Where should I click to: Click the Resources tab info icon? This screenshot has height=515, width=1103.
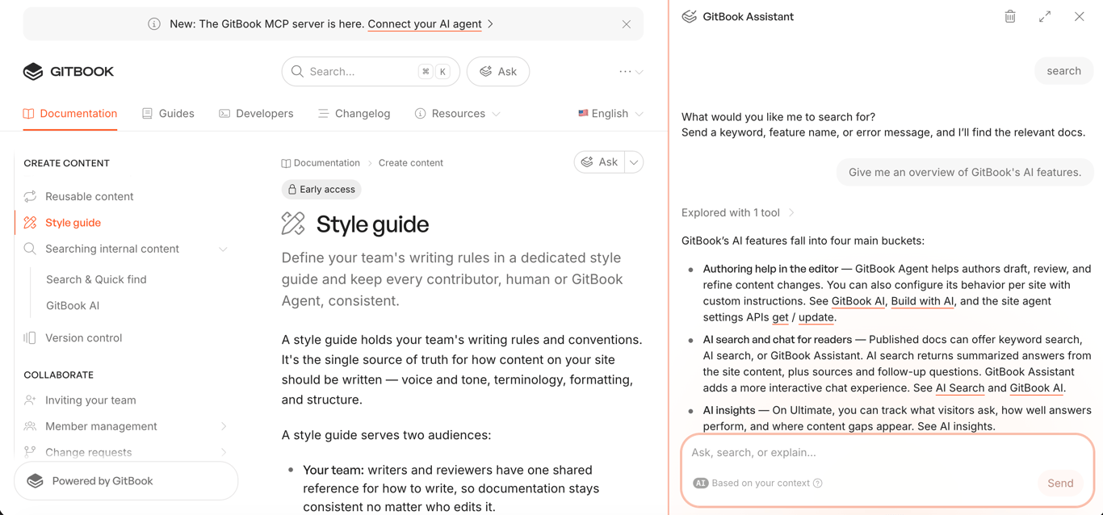pyautogui.click(x=420, y=114)
